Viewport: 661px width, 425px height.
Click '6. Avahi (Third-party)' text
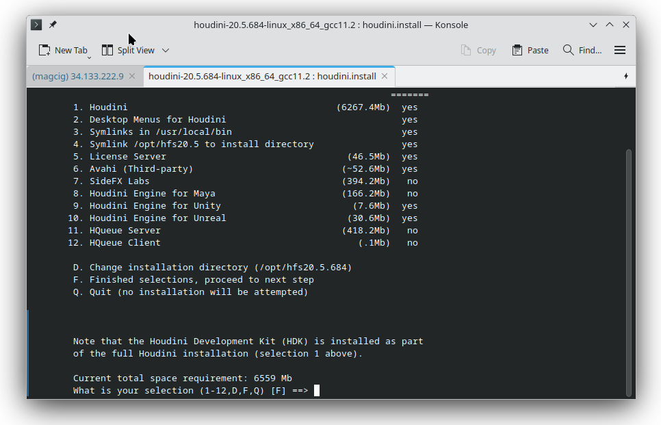133,169
